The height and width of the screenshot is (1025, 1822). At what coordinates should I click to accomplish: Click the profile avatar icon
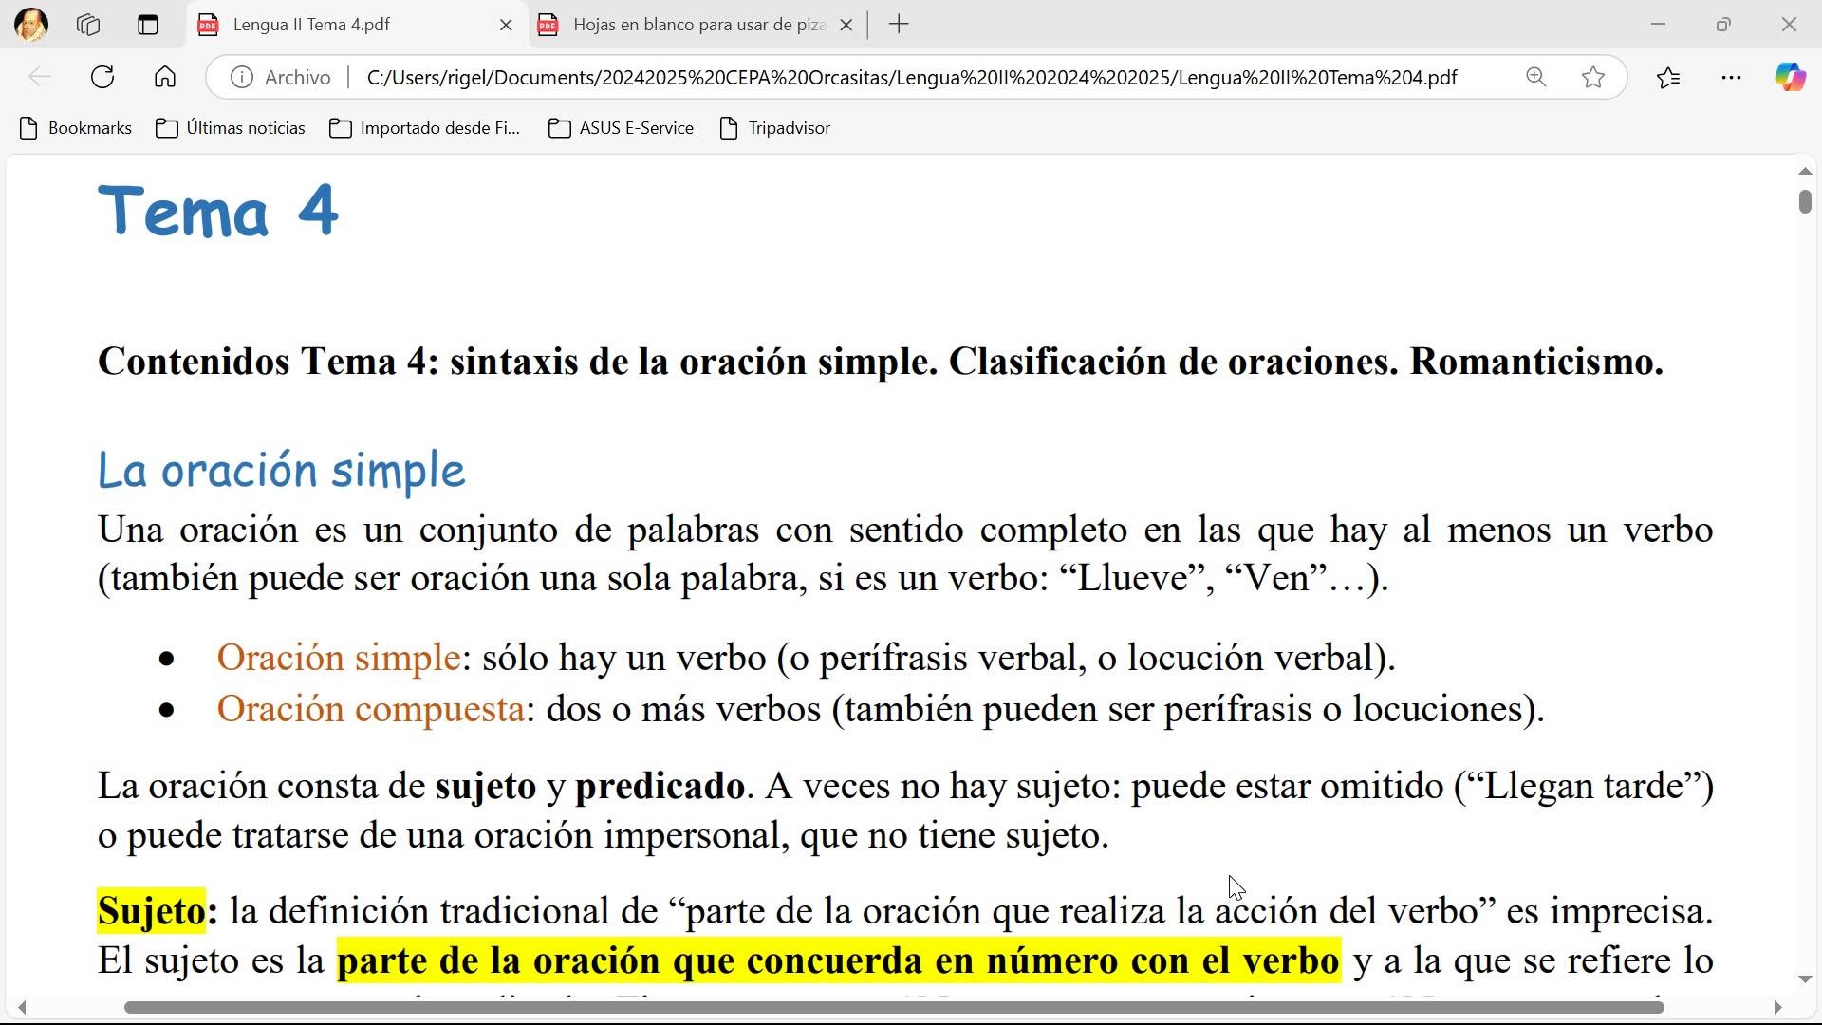coord(30,25)
